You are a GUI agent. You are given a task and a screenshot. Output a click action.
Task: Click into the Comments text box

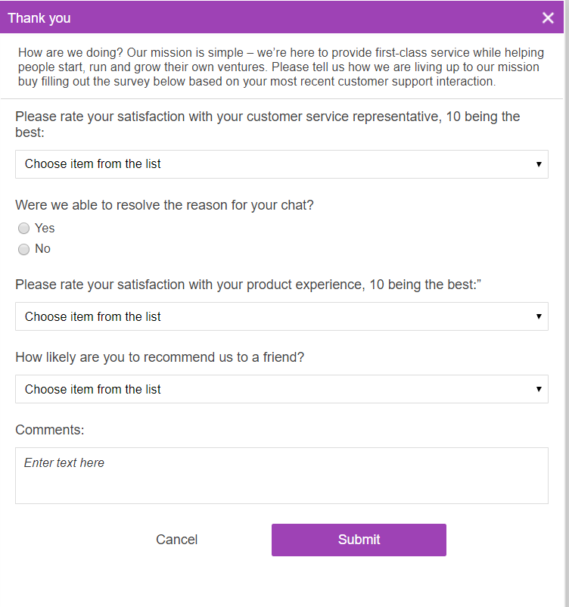point(281,475)
